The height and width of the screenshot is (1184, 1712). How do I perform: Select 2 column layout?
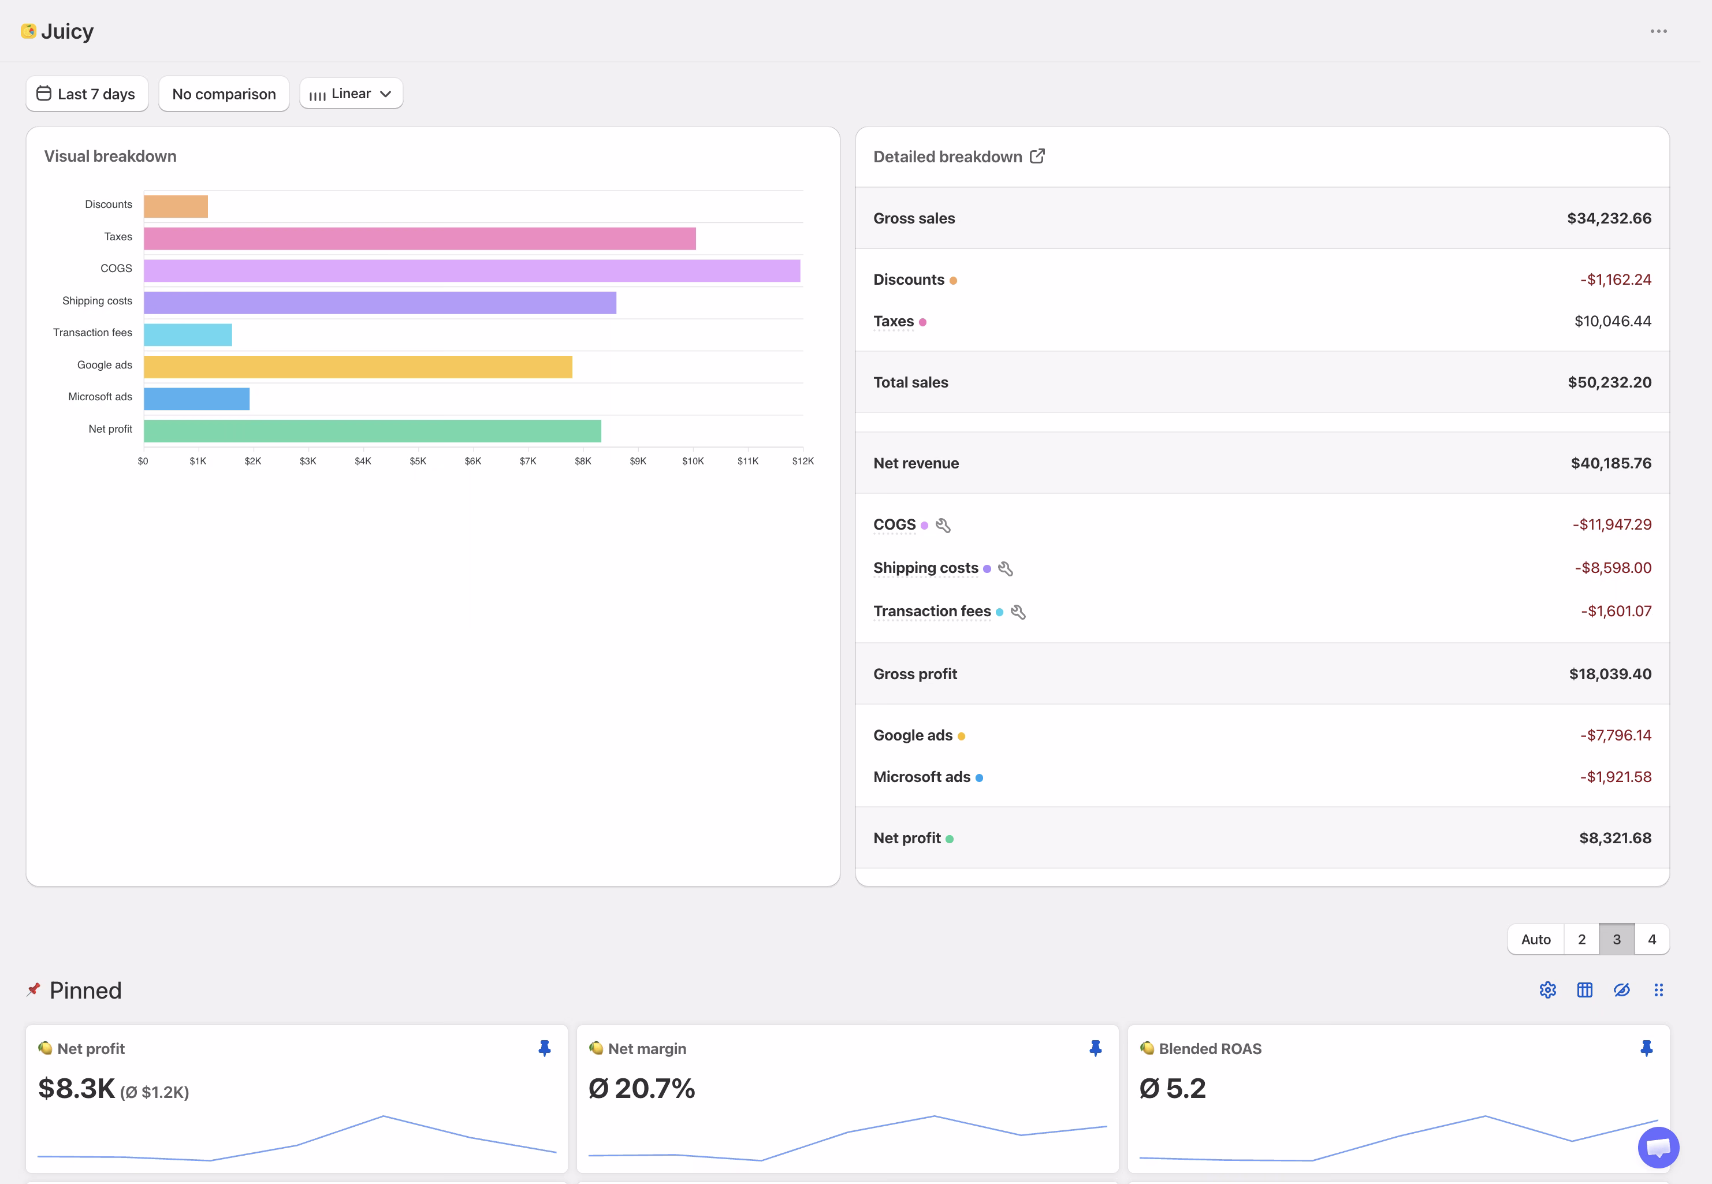coord(1581,939)
